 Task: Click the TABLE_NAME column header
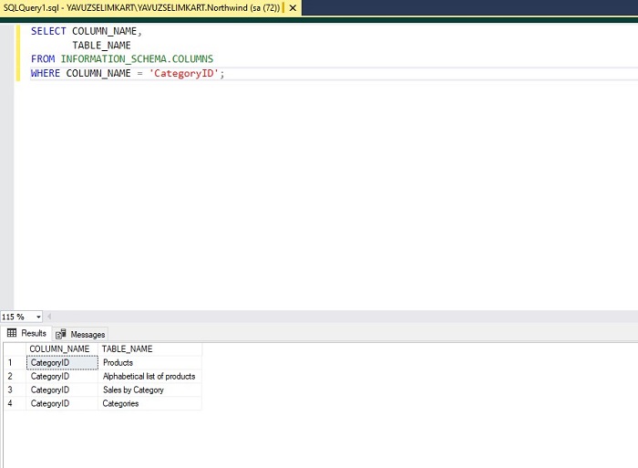point(149,349)
